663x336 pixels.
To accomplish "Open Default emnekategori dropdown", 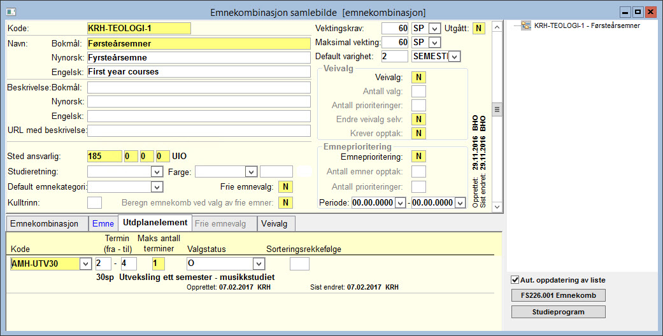I will click(x=157, y=187).
